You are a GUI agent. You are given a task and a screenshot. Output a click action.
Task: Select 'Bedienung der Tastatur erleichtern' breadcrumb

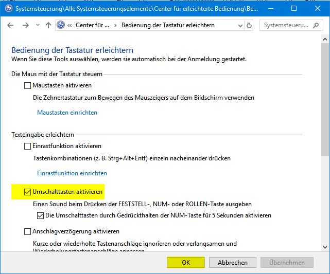168,25
